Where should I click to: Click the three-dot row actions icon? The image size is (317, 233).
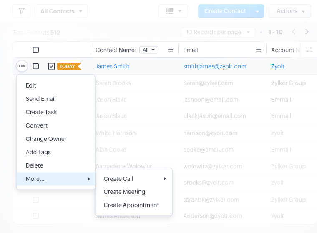tap(22, 66)
